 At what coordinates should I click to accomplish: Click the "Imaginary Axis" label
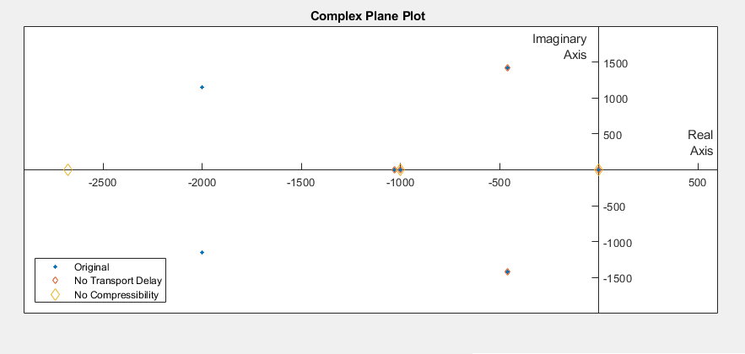pos(559,47)
